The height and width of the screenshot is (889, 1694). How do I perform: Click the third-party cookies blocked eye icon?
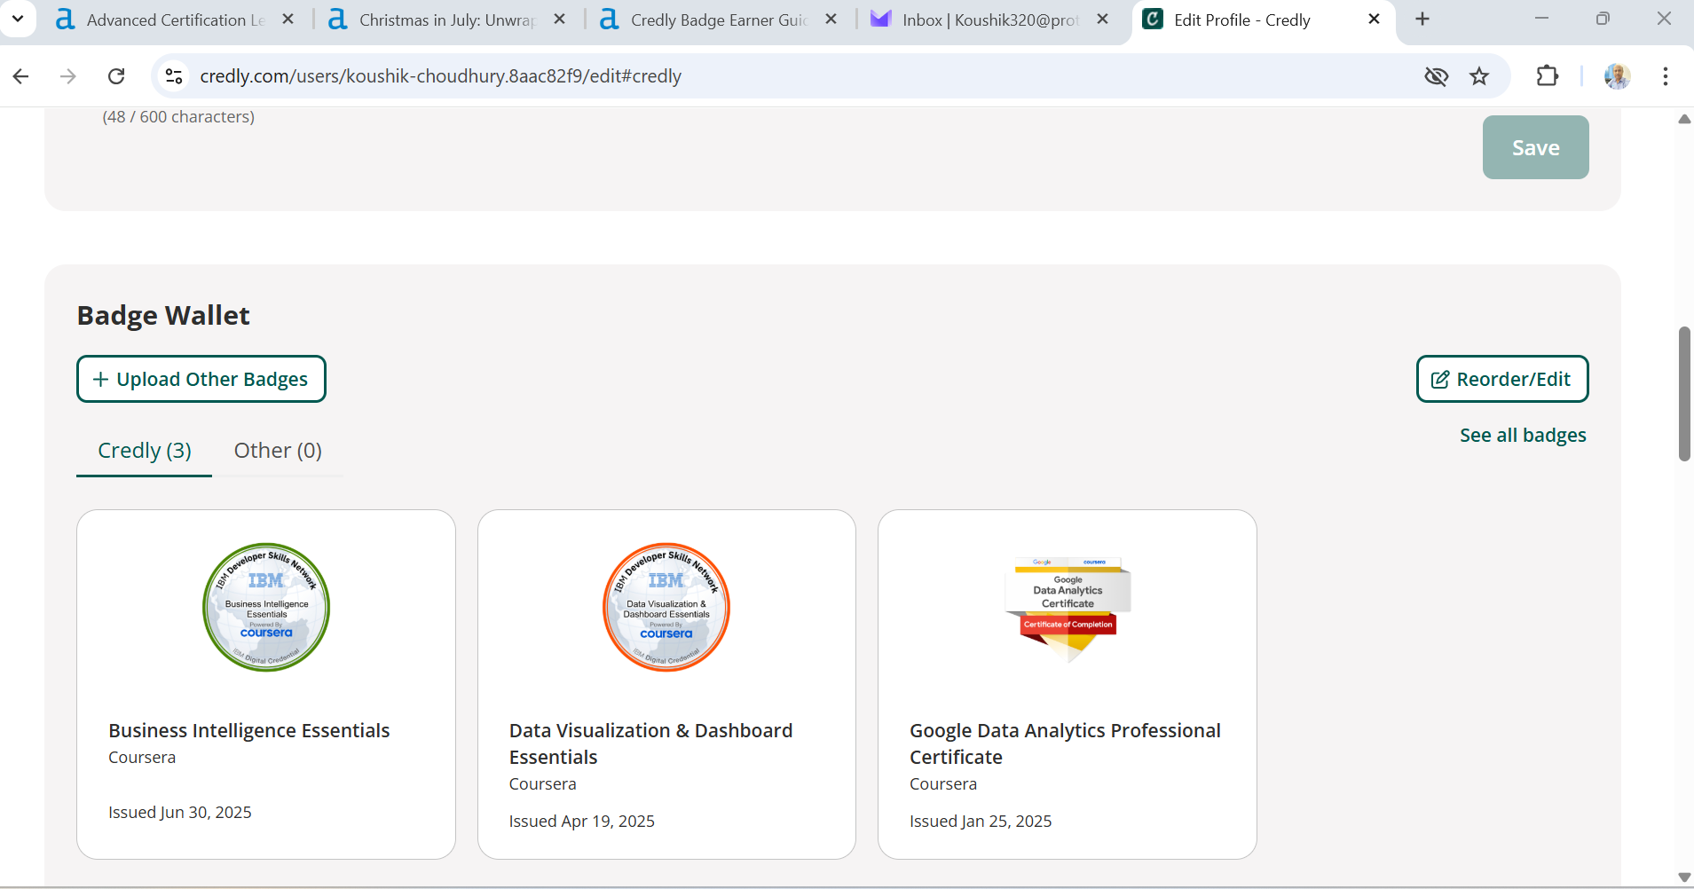[x=1437, y=76]
